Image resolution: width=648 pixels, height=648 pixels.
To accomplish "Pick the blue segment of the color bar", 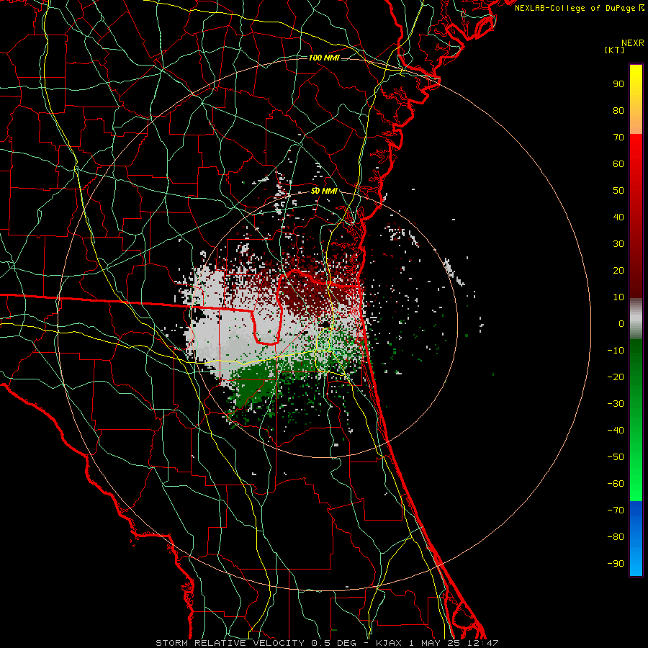I will click(x=636, y=538).
